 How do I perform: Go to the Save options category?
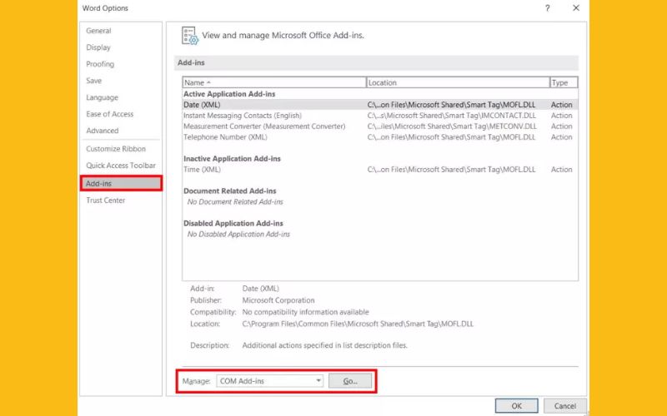pyautogui.click(x=94, y=81)
